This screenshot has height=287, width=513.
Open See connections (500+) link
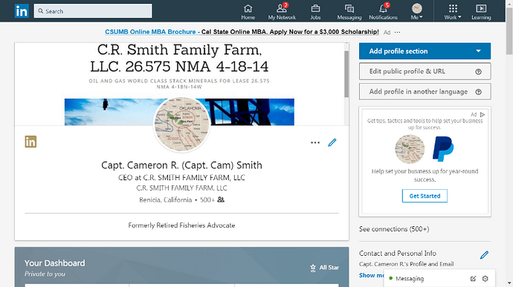click(x=394, y=229)
